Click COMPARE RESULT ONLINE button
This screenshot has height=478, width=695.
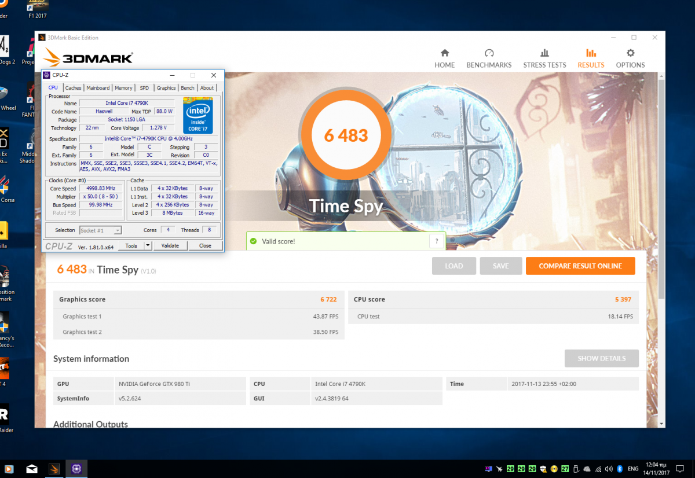[x=580, y=266]
